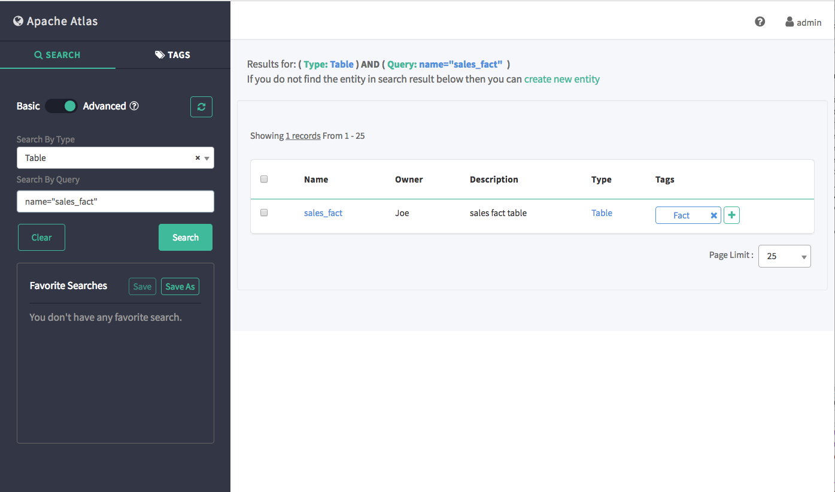The image size is (835, 492).
Task: Click Save in Favorite Searches
Action: pos(142,287)
